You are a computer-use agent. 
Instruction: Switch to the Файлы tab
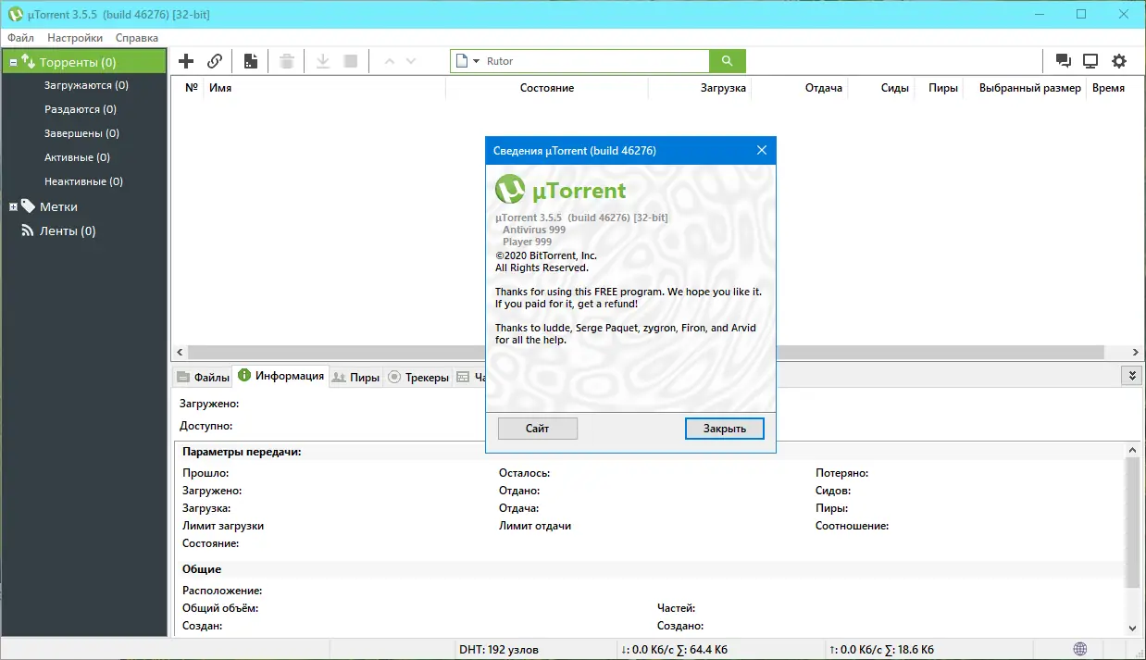(203, 378)
